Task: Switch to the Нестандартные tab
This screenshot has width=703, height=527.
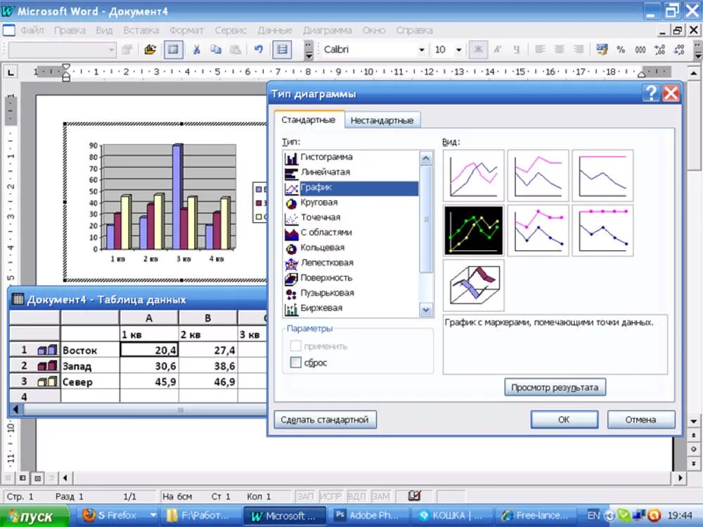Action: (x=382, y=120)
